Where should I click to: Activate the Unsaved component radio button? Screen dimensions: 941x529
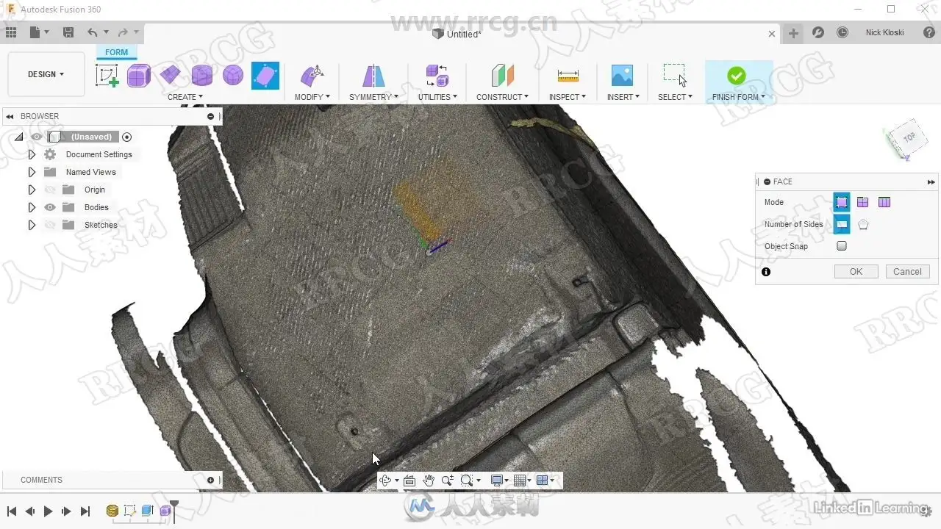coord(127,137)
